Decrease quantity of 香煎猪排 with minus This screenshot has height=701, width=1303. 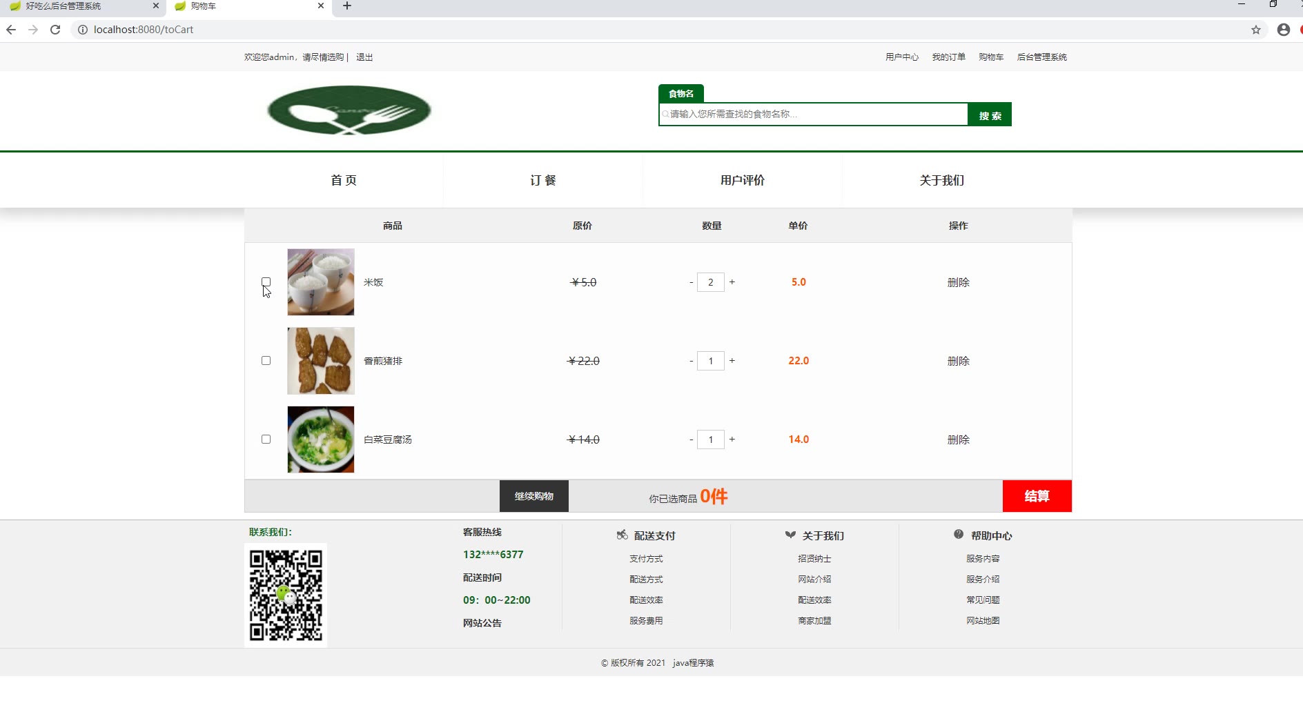[x=691, y=361]
